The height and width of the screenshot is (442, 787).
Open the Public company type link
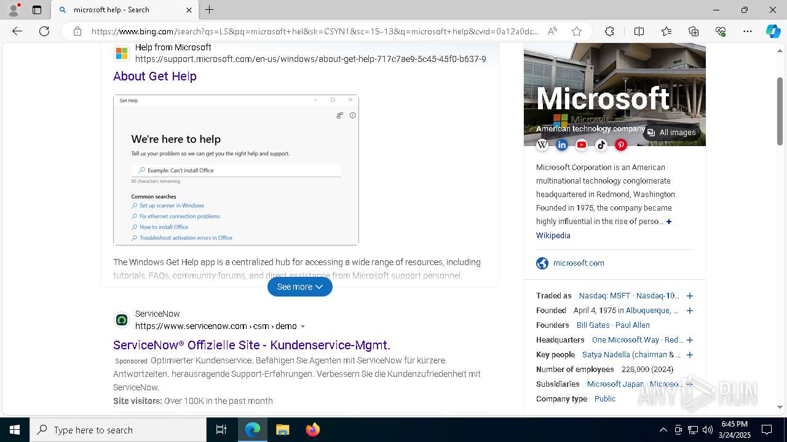[x=605, y=399]
